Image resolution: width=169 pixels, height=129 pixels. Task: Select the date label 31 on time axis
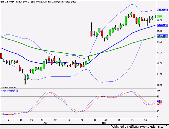pyautogui.click(x=42, y=120)
